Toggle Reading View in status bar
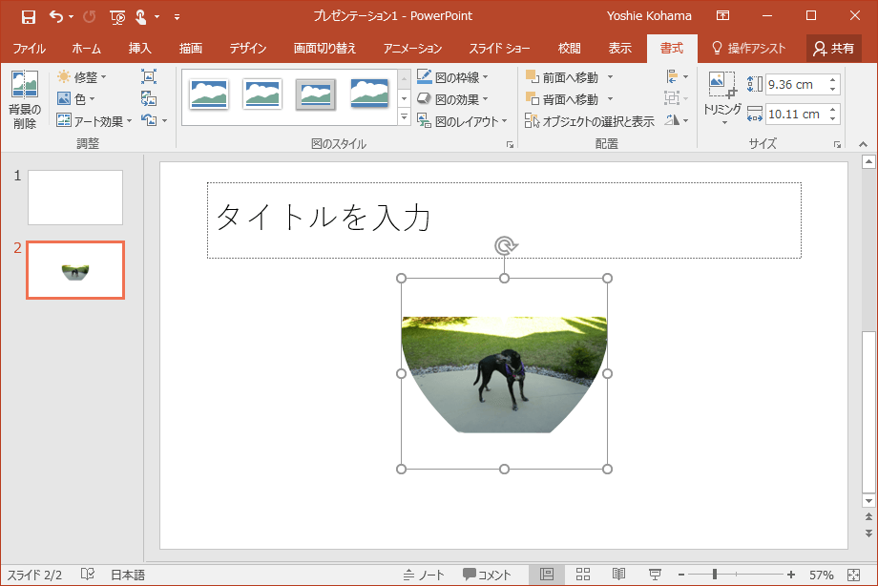The width and height of the screenshot is (878, 586). coord(618,575)
